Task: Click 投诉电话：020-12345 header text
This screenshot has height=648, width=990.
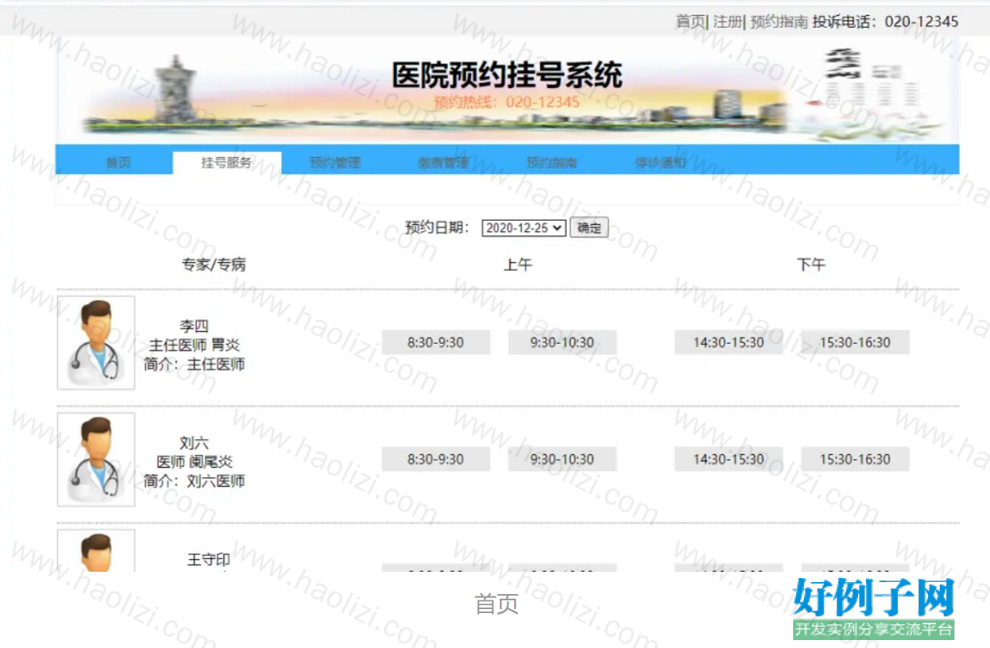Action: [885, 21]
